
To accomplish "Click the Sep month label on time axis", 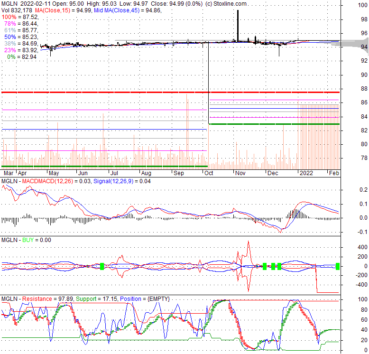I will (179, 173).
